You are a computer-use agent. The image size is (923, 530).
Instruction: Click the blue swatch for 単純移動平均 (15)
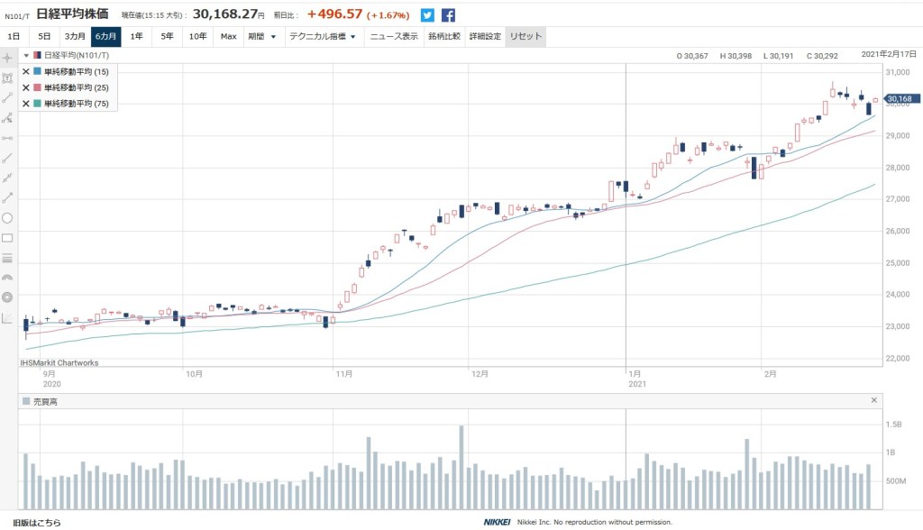pyautogui.click(x=36, y=71)
